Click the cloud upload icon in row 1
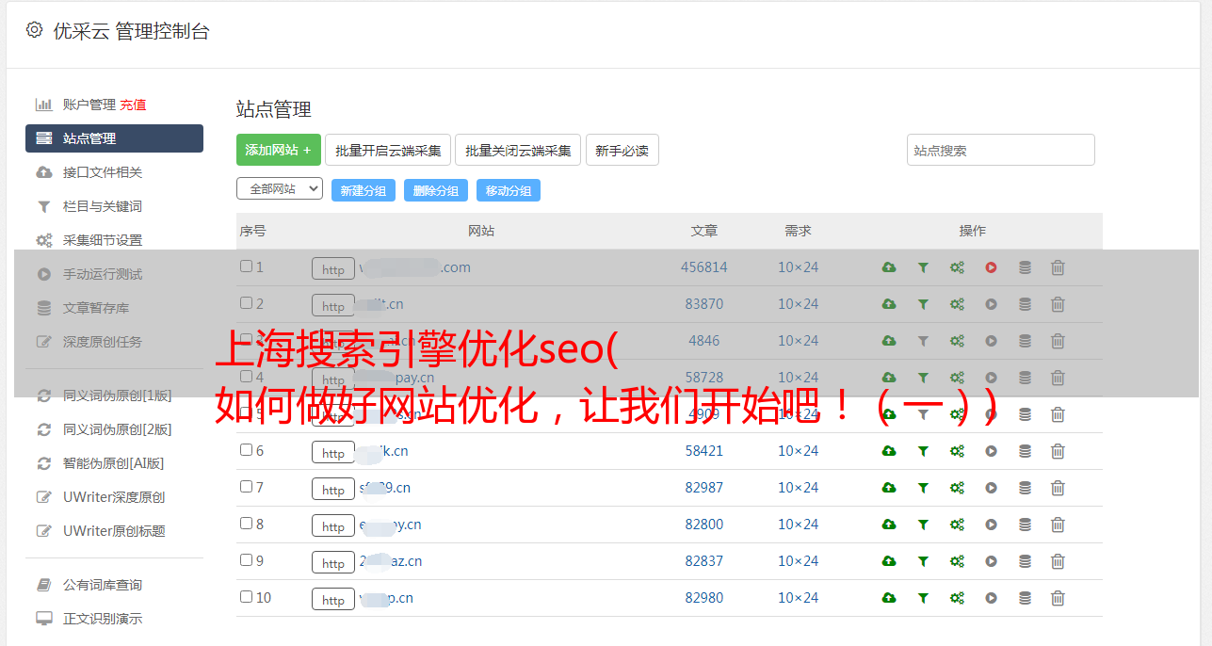 pos(889,267)
